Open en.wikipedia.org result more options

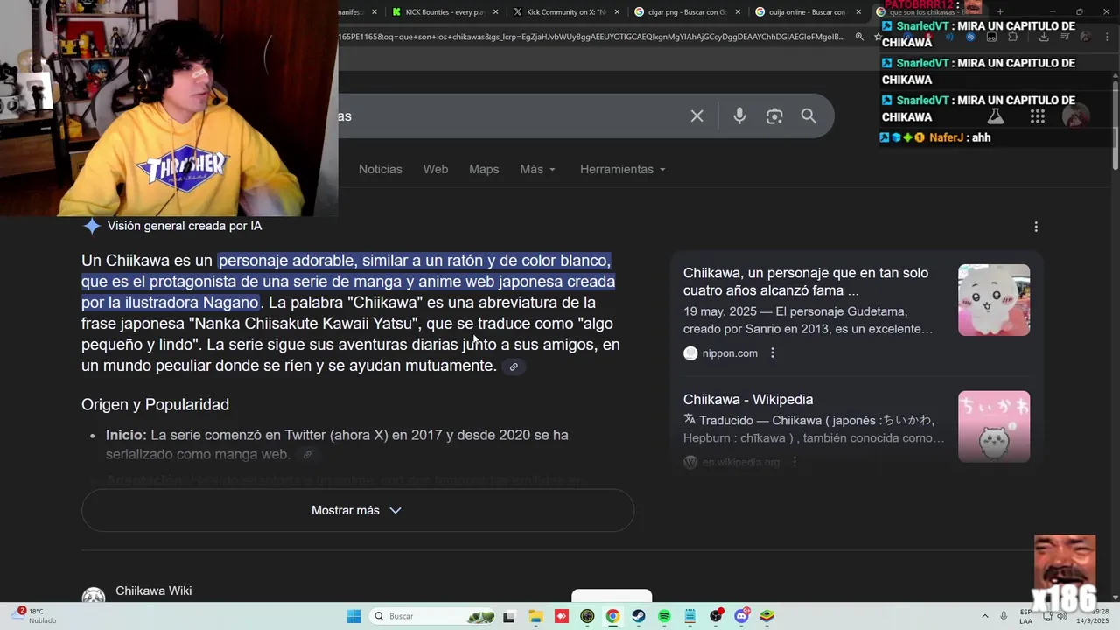pyautogui.click(x=794, y=462)
